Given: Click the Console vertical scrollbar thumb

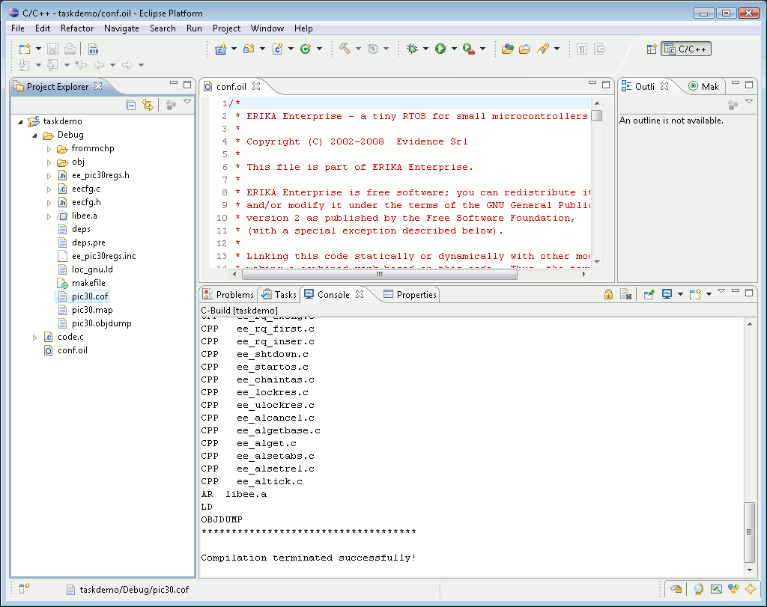Looking at the screenshot, I should [x=749, y=531].
